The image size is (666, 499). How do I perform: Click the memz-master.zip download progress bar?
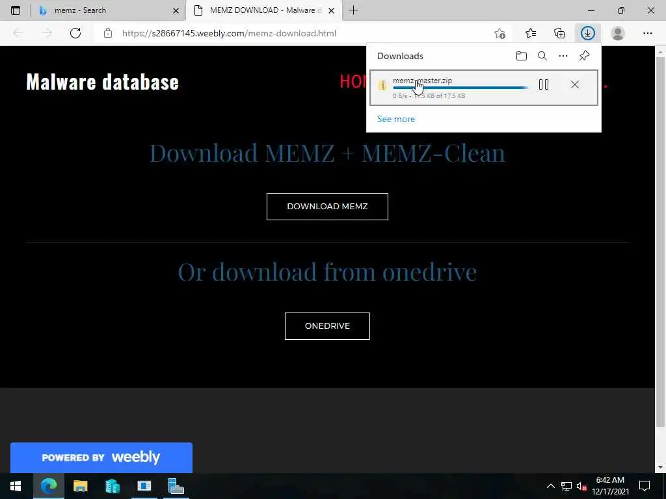pos(460,88)
